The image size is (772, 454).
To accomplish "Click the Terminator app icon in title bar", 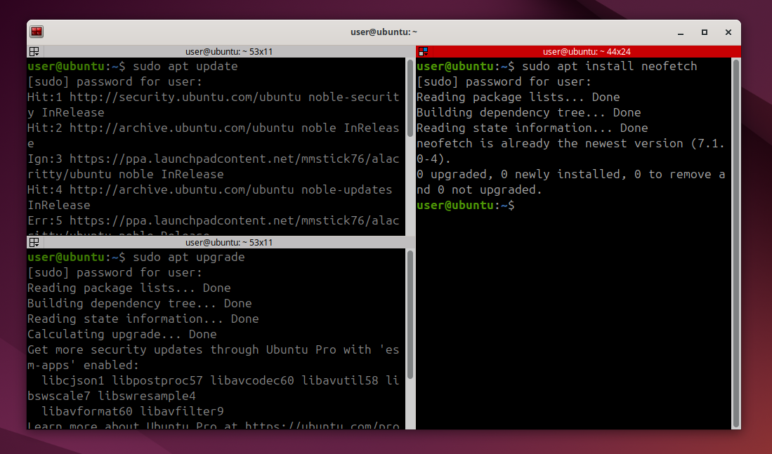I will pos(37,32).
